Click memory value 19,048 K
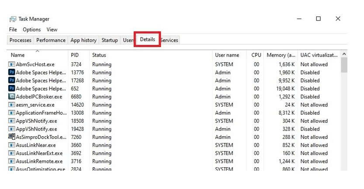 (285, 88)
